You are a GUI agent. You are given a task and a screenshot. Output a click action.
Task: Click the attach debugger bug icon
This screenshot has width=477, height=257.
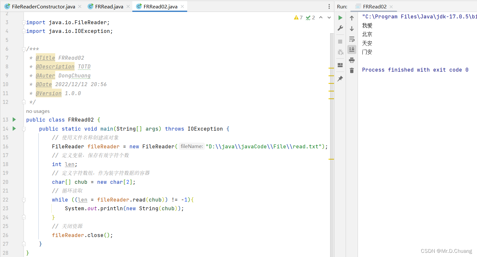(x=340, y=52)
